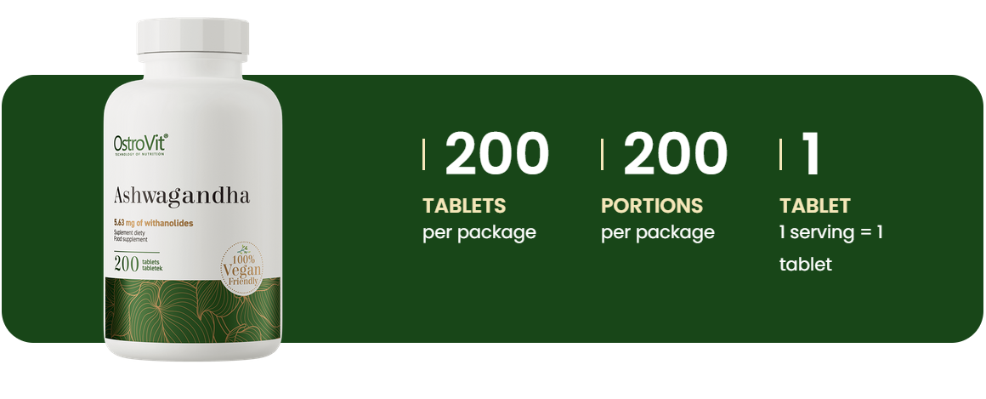Click the PORTIONS heading

[652, 206]
